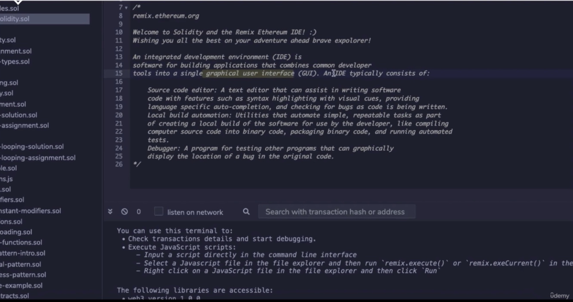Collapse the terminal with double-chevron icon
Viewport: 573px width, 302px height.
(x=110, y=212)
